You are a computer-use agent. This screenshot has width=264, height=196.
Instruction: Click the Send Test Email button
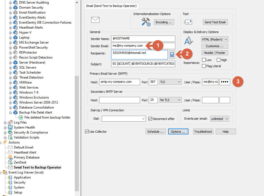pyautogui.click(x=215, y=22)
